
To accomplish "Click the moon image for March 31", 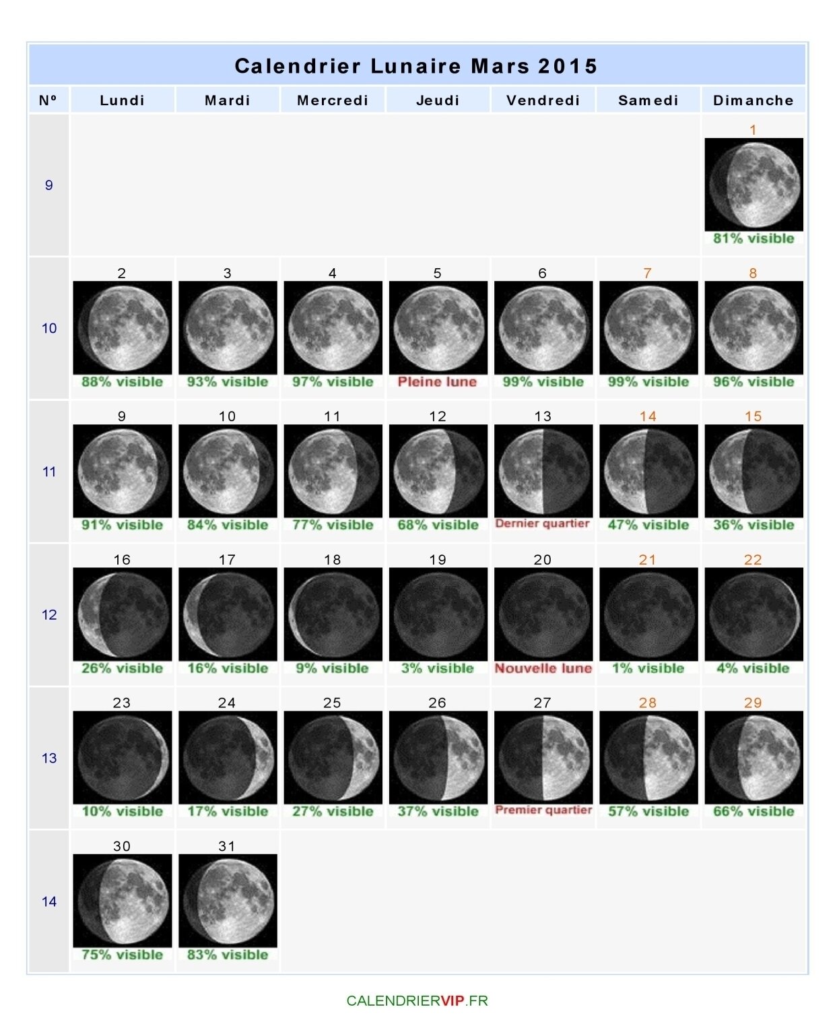I will (228, 901).
